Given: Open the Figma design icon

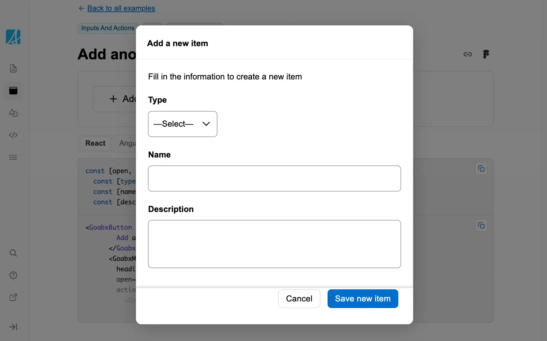Looking at the screenshot, I should (x=486, y=54).
